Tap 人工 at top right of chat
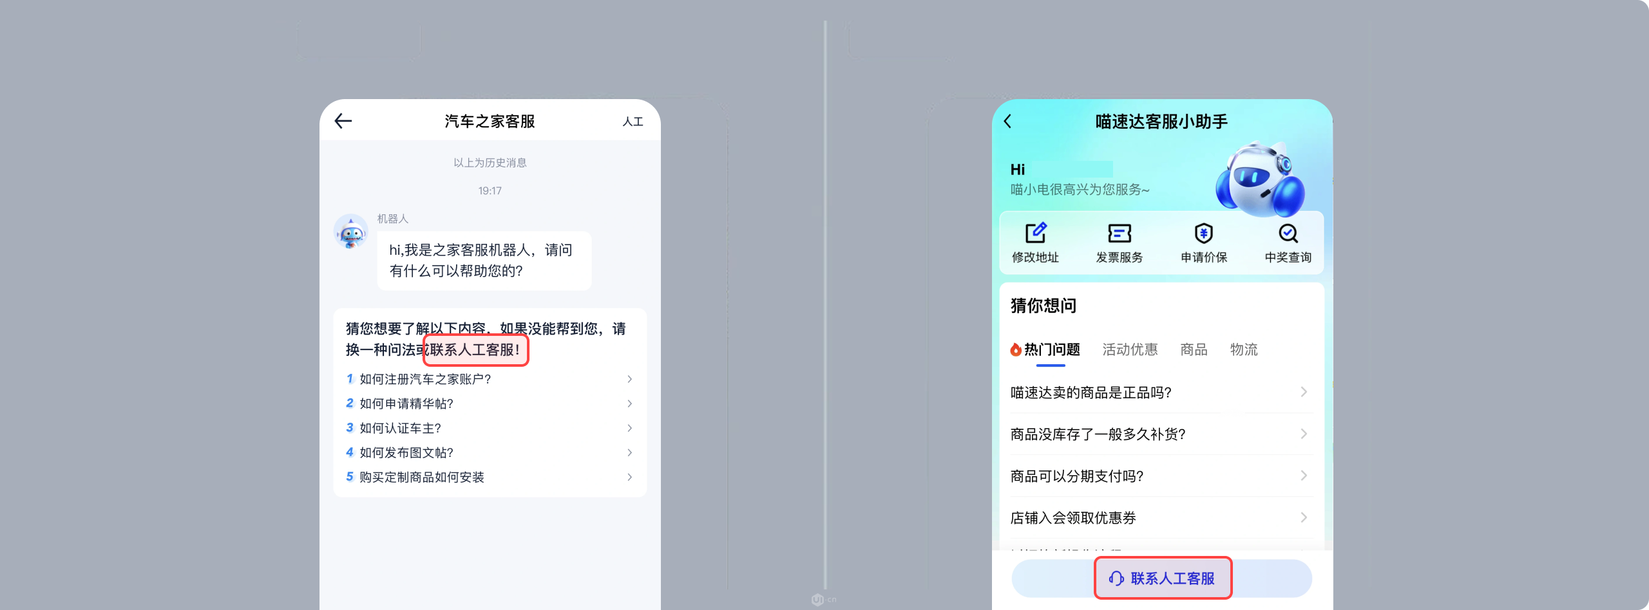Screen dimensions: 1649x610 coord(633,122)
